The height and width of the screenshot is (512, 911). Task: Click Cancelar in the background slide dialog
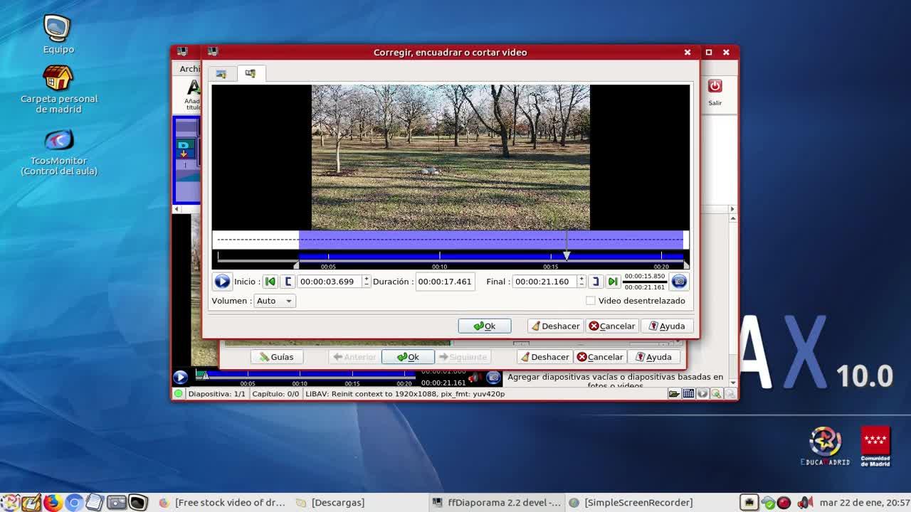[600, 357]
